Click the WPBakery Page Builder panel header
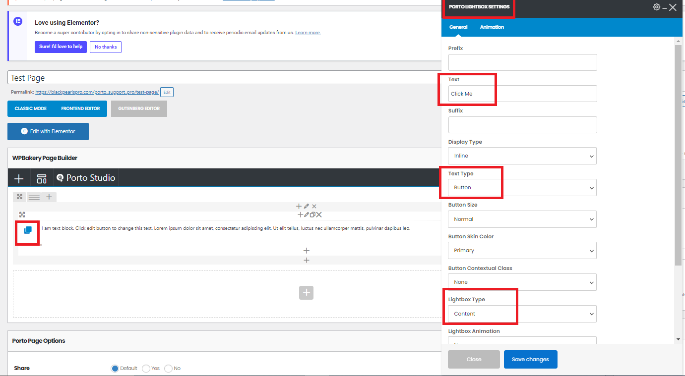Viewport: 685px width, 376px height. tap(224, 158)
